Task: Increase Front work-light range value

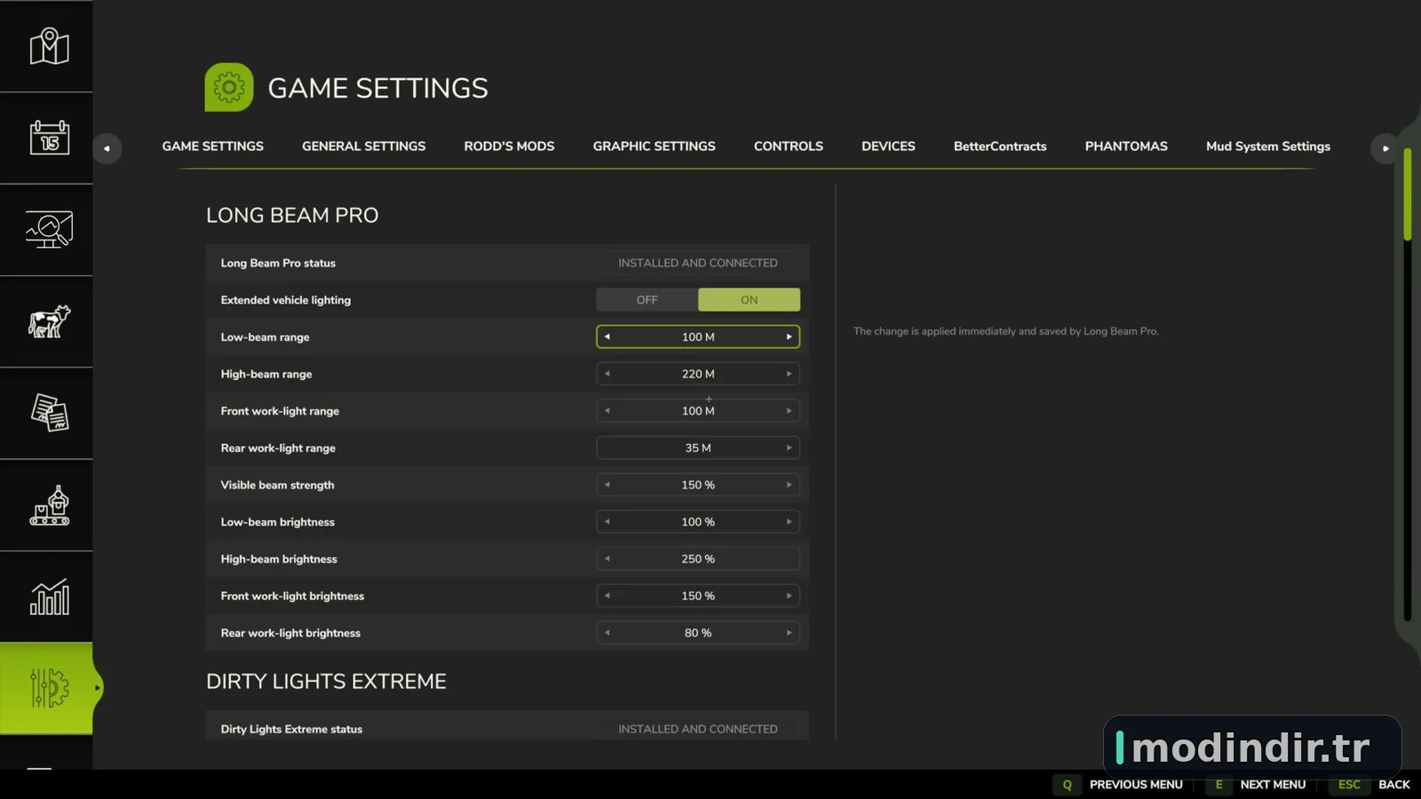Action: 789,411
